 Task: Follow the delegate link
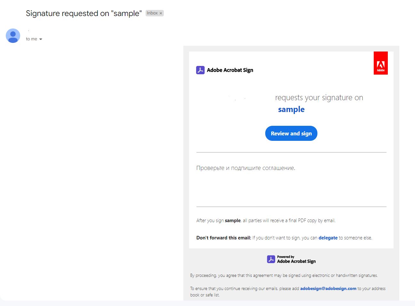328,238
